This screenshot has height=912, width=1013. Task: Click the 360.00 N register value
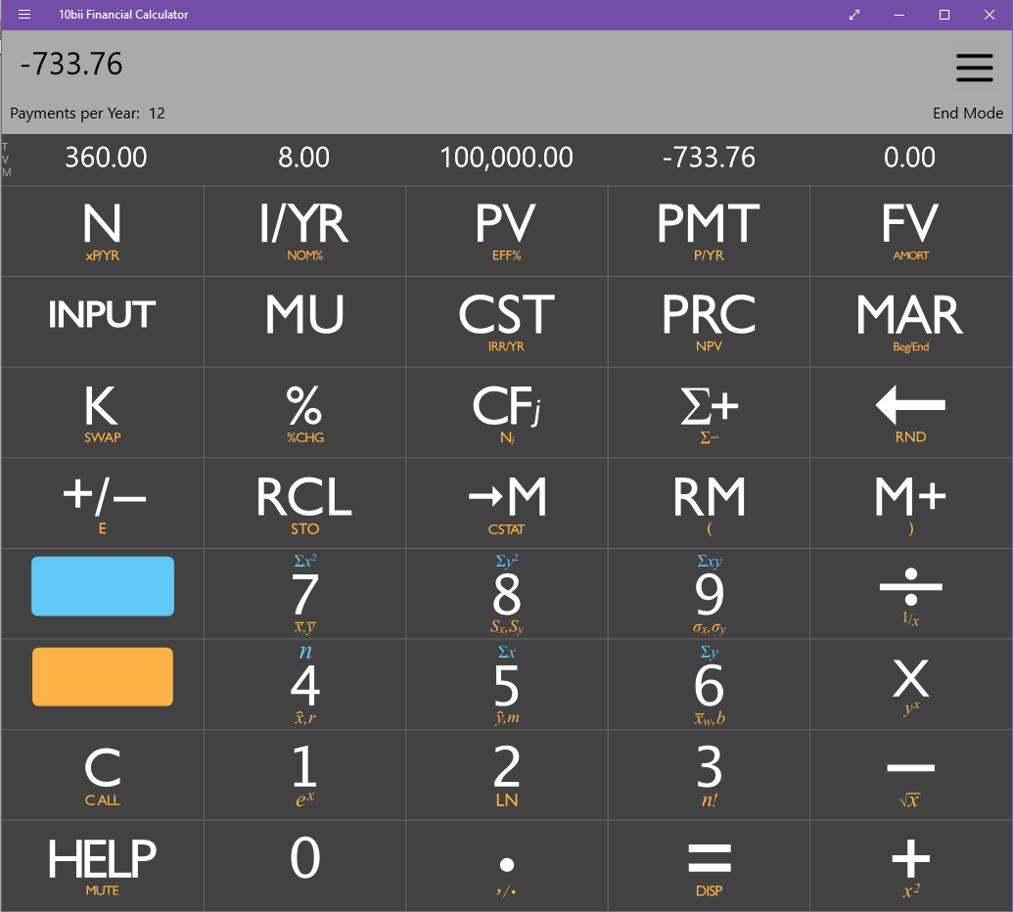point(106,158)
